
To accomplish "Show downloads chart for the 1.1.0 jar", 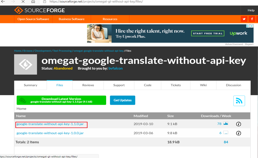I will (x=226, y=124).
